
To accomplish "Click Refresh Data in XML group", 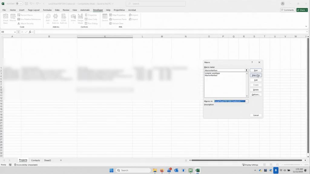I will coord(116,24).
